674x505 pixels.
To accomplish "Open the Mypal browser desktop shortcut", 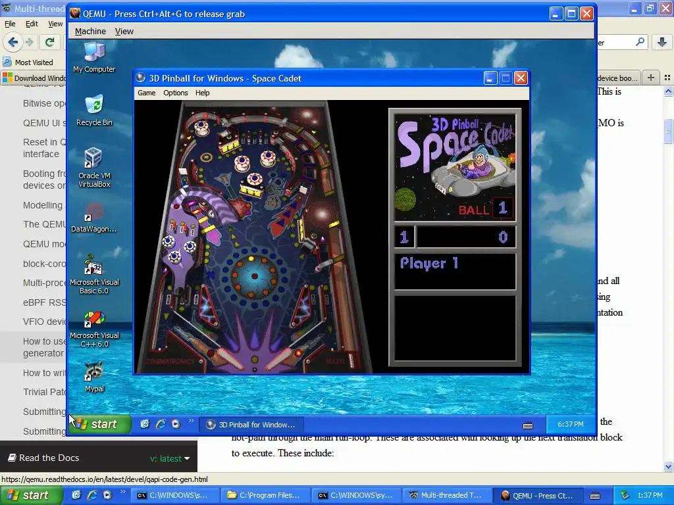I will click(94, 377).
